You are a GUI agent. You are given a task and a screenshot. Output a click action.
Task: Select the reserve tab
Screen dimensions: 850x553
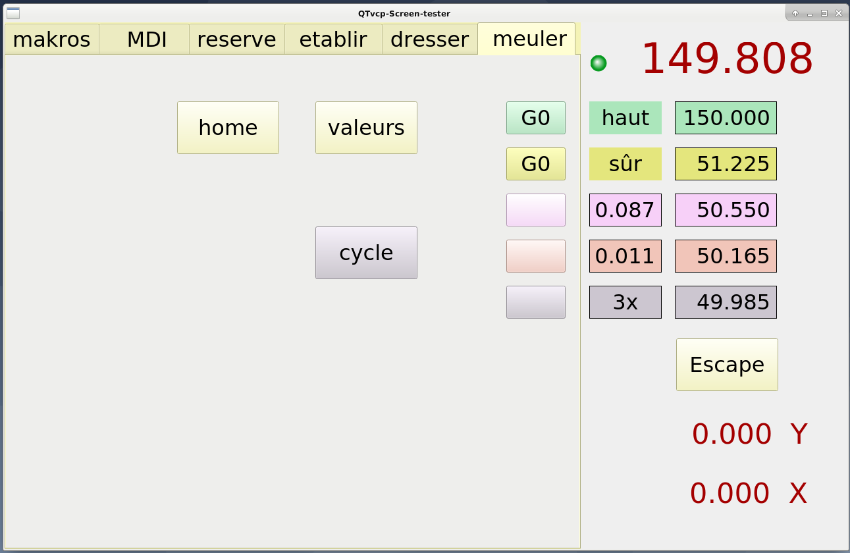237,39
